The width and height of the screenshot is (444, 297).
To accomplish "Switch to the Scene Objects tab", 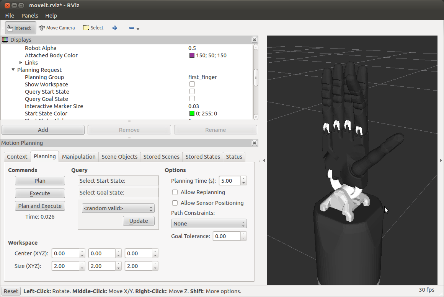I will (119, 157).
